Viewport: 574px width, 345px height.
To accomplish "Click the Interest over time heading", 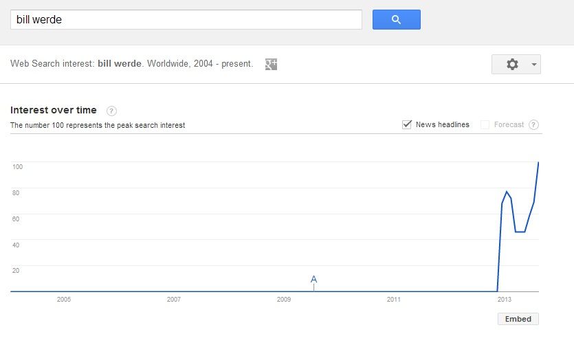I will coord(54,110).
